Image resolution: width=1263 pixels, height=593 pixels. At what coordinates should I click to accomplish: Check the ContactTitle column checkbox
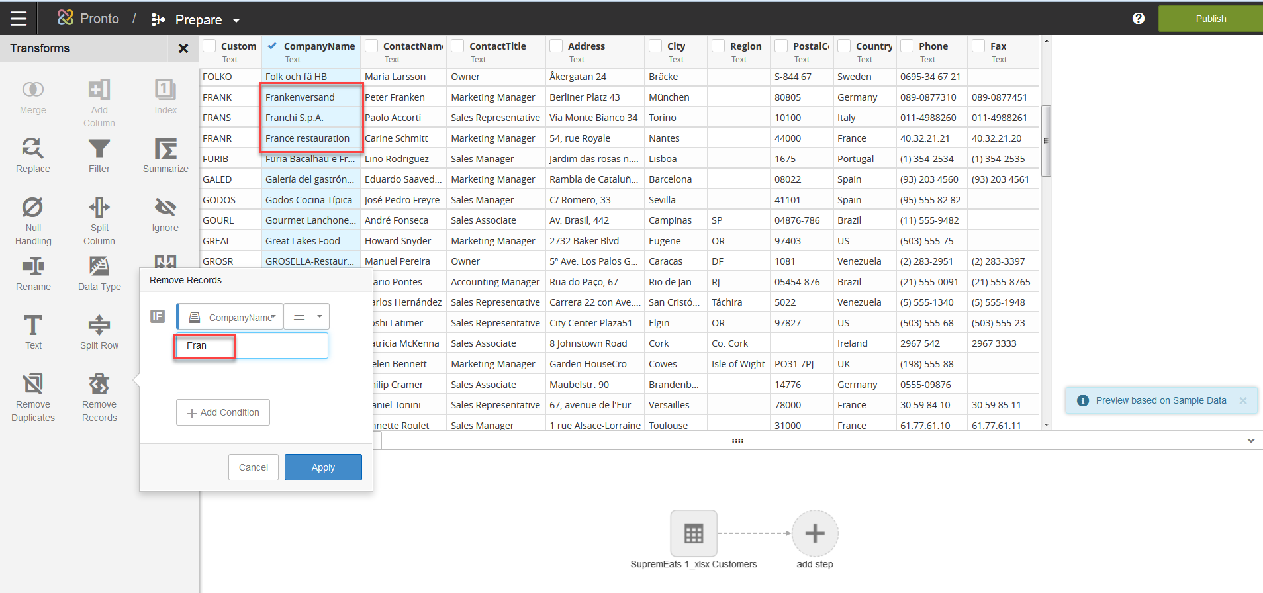point(457,46)
